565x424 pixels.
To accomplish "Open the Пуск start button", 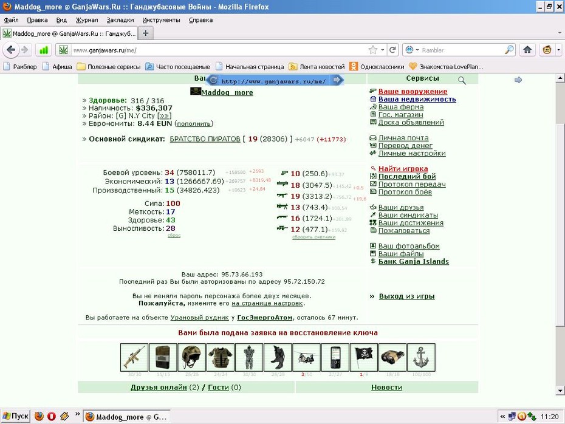I will [x=16, y=416].
